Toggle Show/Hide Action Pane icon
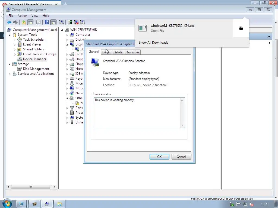278x208 pixels. pos(53,22)
